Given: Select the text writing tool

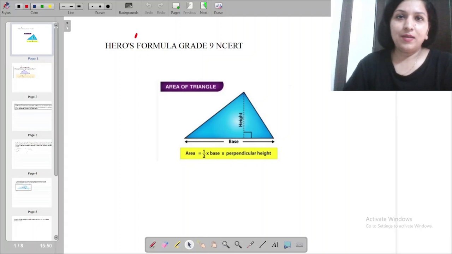Looking at the screenshot, I should coord(275,245).
